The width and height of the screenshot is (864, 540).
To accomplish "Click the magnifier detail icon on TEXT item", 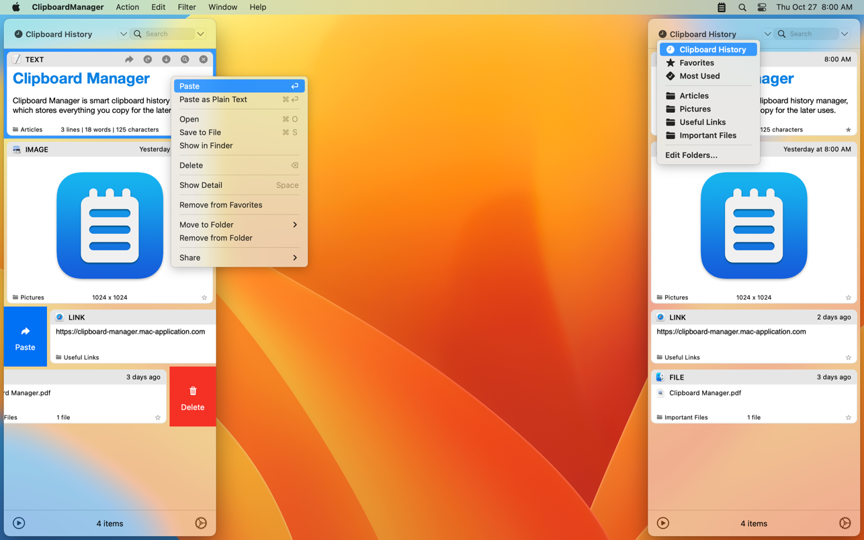I will coord(185,60).
